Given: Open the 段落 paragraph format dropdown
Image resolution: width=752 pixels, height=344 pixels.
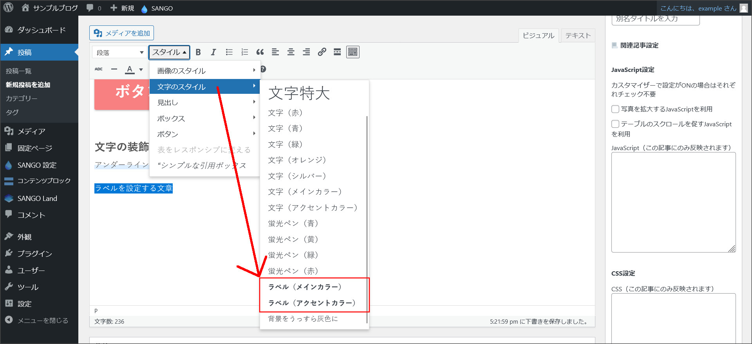Looking at the screenshot, I should click(x=119, y=52).
